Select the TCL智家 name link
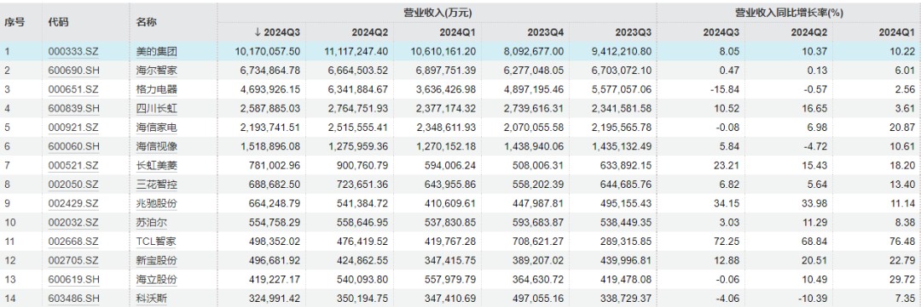Screen dimensions: 921x307 coord(156,242)
